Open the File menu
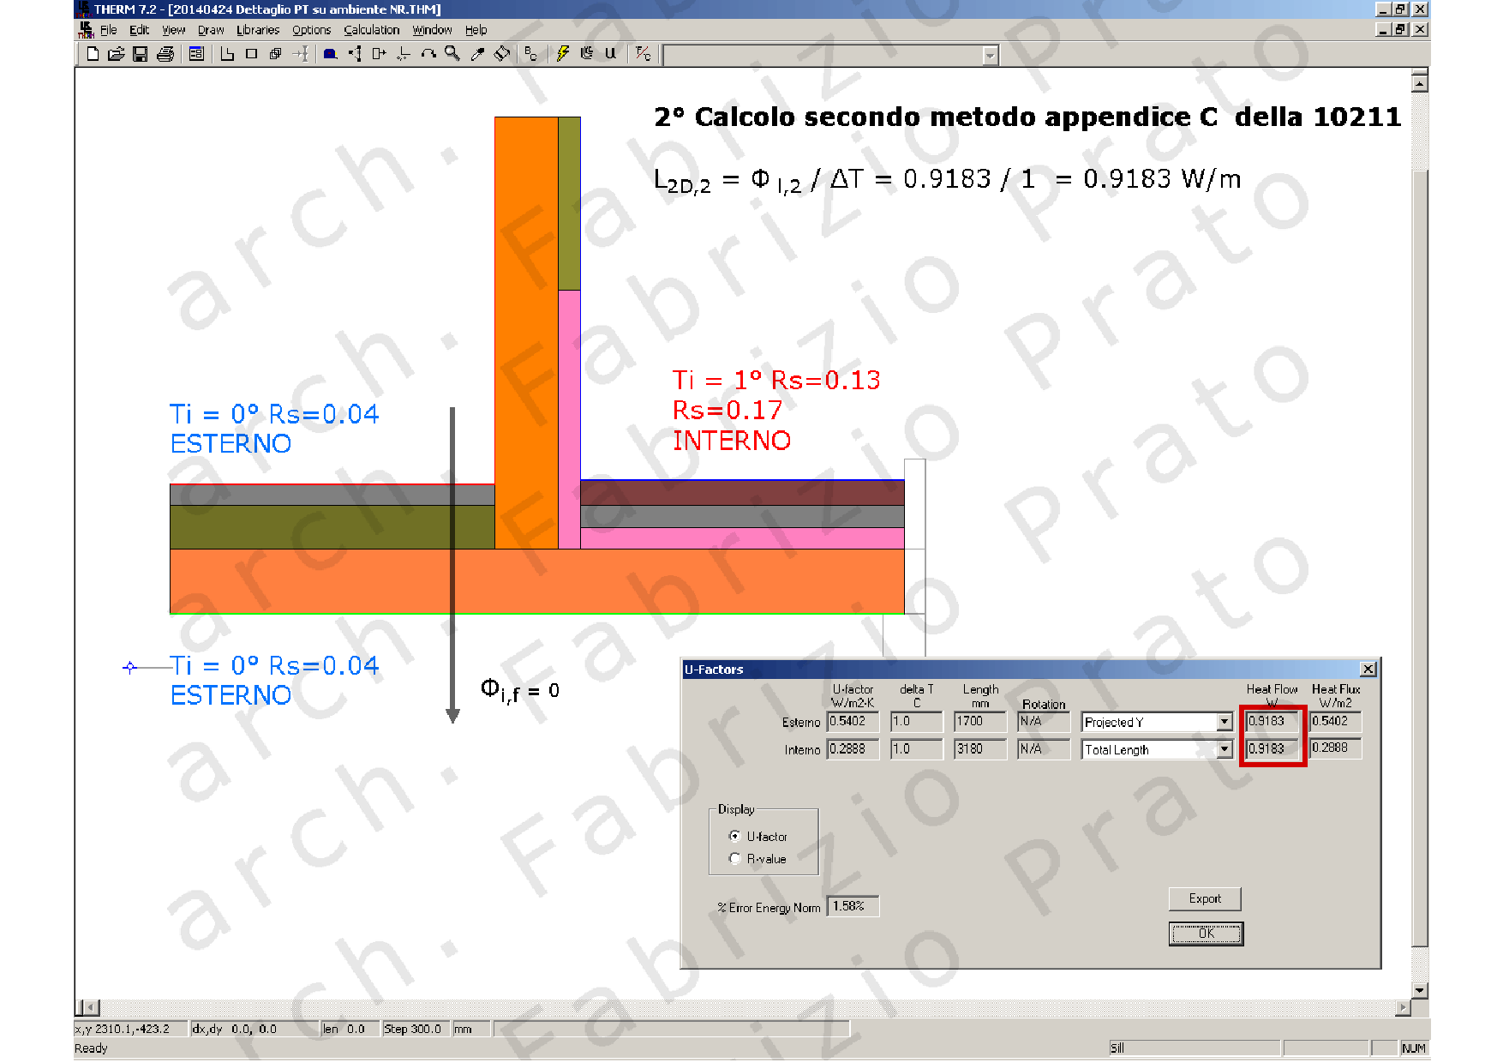The height and width of the screenshot is (1063, 1503). (x=108, y=30)
